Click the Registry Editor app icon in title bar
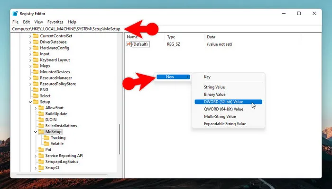Screen dimensions: 332x189 click(x=15, y=14)
